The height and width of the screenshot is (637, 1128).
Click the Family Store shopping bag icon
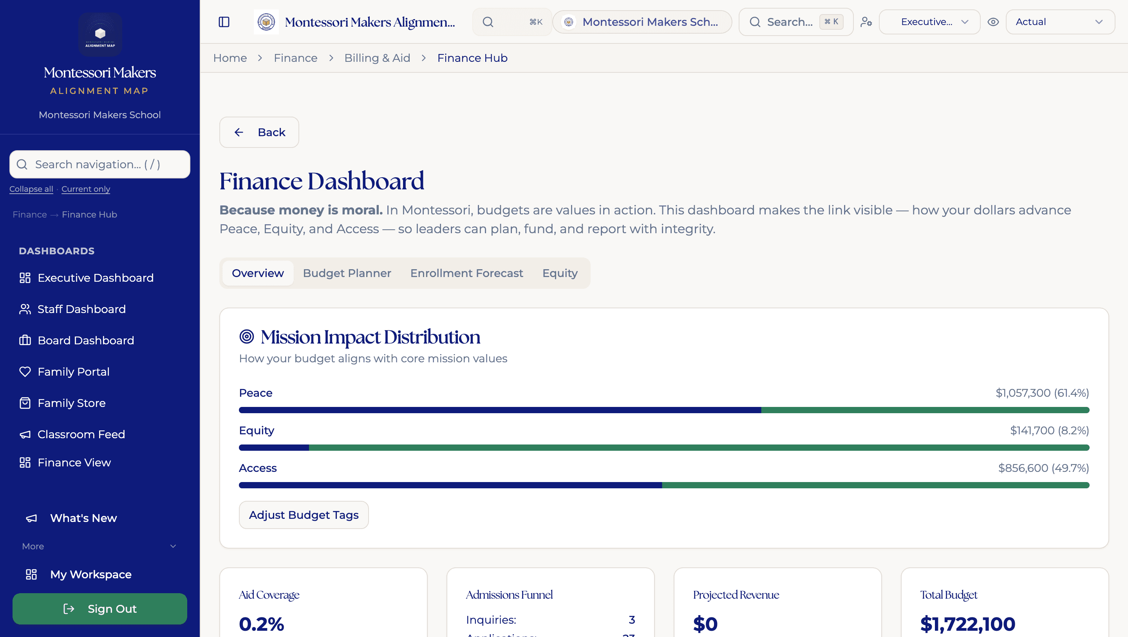click(25, 403)
